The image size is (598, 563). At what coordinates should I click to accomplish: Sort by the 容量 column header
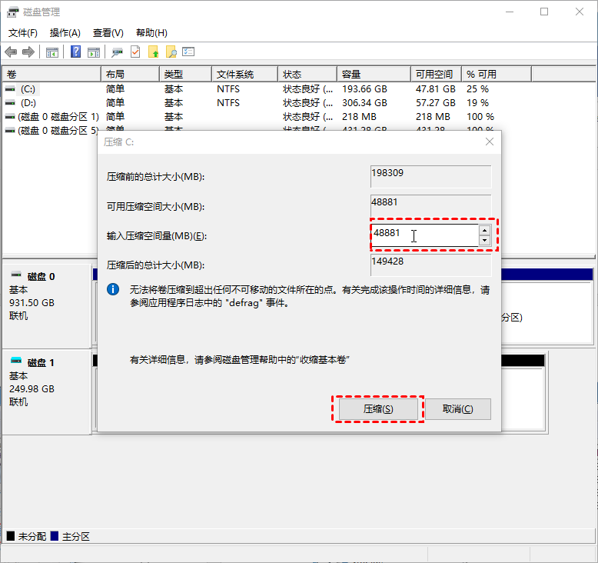(x=374, y=74)
